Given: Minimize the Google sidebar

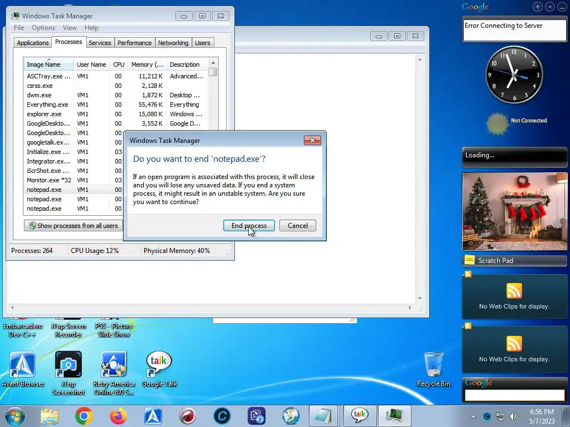Looking at the screenshot, I should [562, 7].
